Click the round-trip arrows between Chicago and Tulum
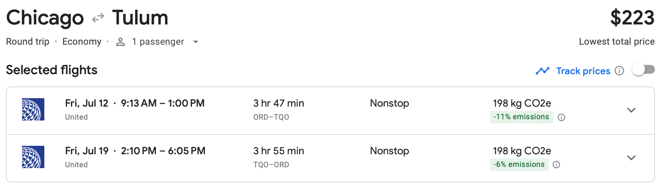666x193 pixels. point(98,18)
